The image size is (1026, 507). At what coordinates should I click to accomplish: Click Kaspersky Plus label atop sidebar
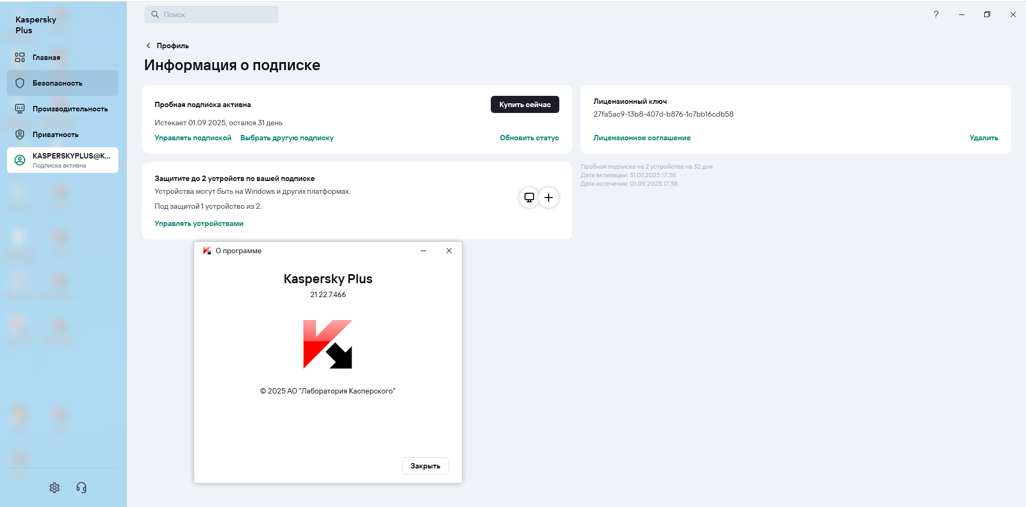(x=36, y=25)
